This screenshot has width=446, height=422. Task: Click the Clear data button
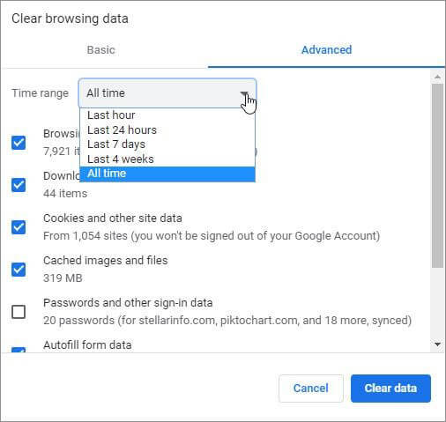pos(390,389)
